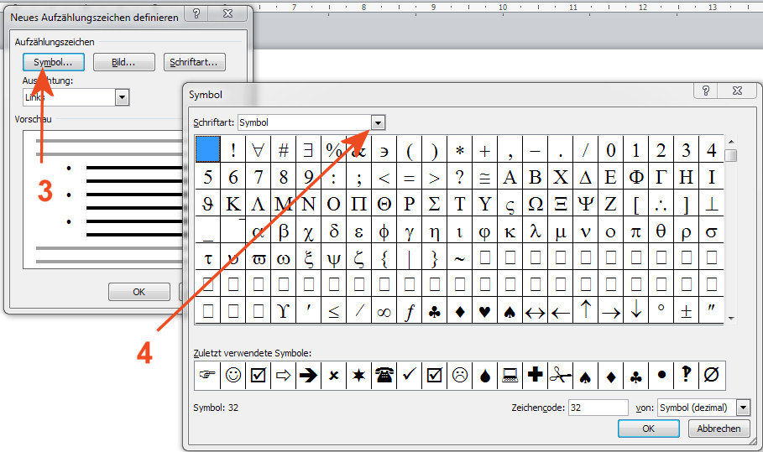Select the scissors symbol in recently used row
This screenshot has height=452, width=763.
560,376
